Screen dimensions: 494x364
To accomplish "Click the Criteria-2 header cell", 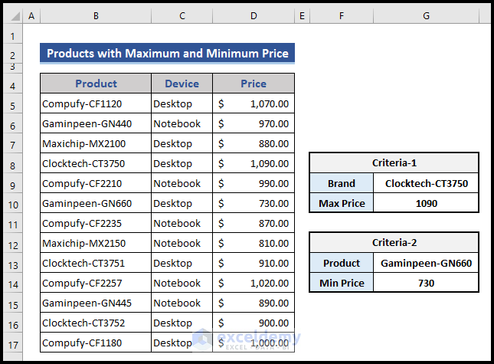I will click(x=394, y=243).
